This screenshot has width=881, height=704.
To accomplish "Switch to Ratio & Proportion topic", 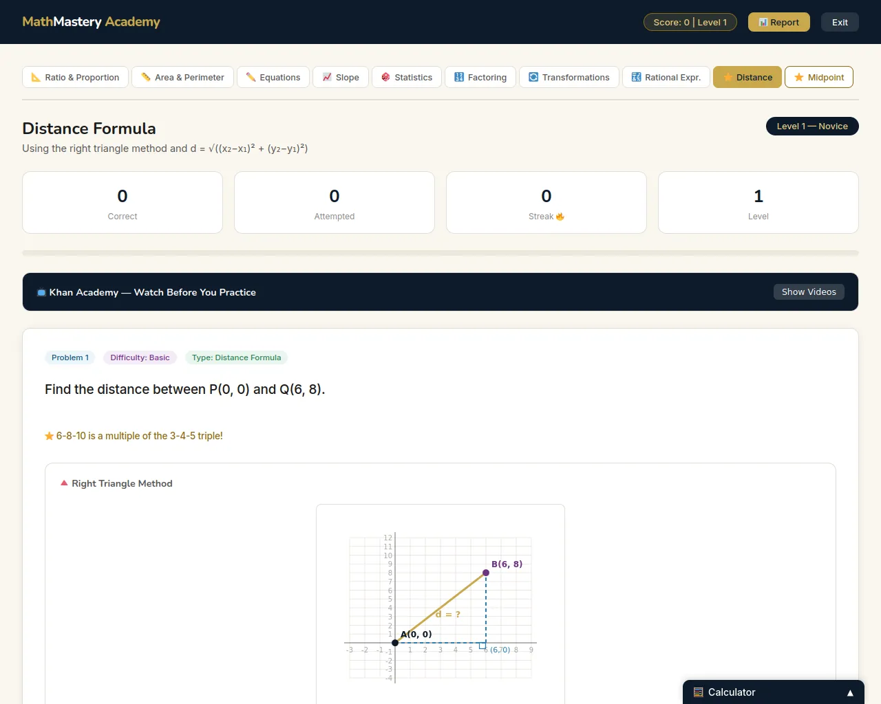I will 75,77.
